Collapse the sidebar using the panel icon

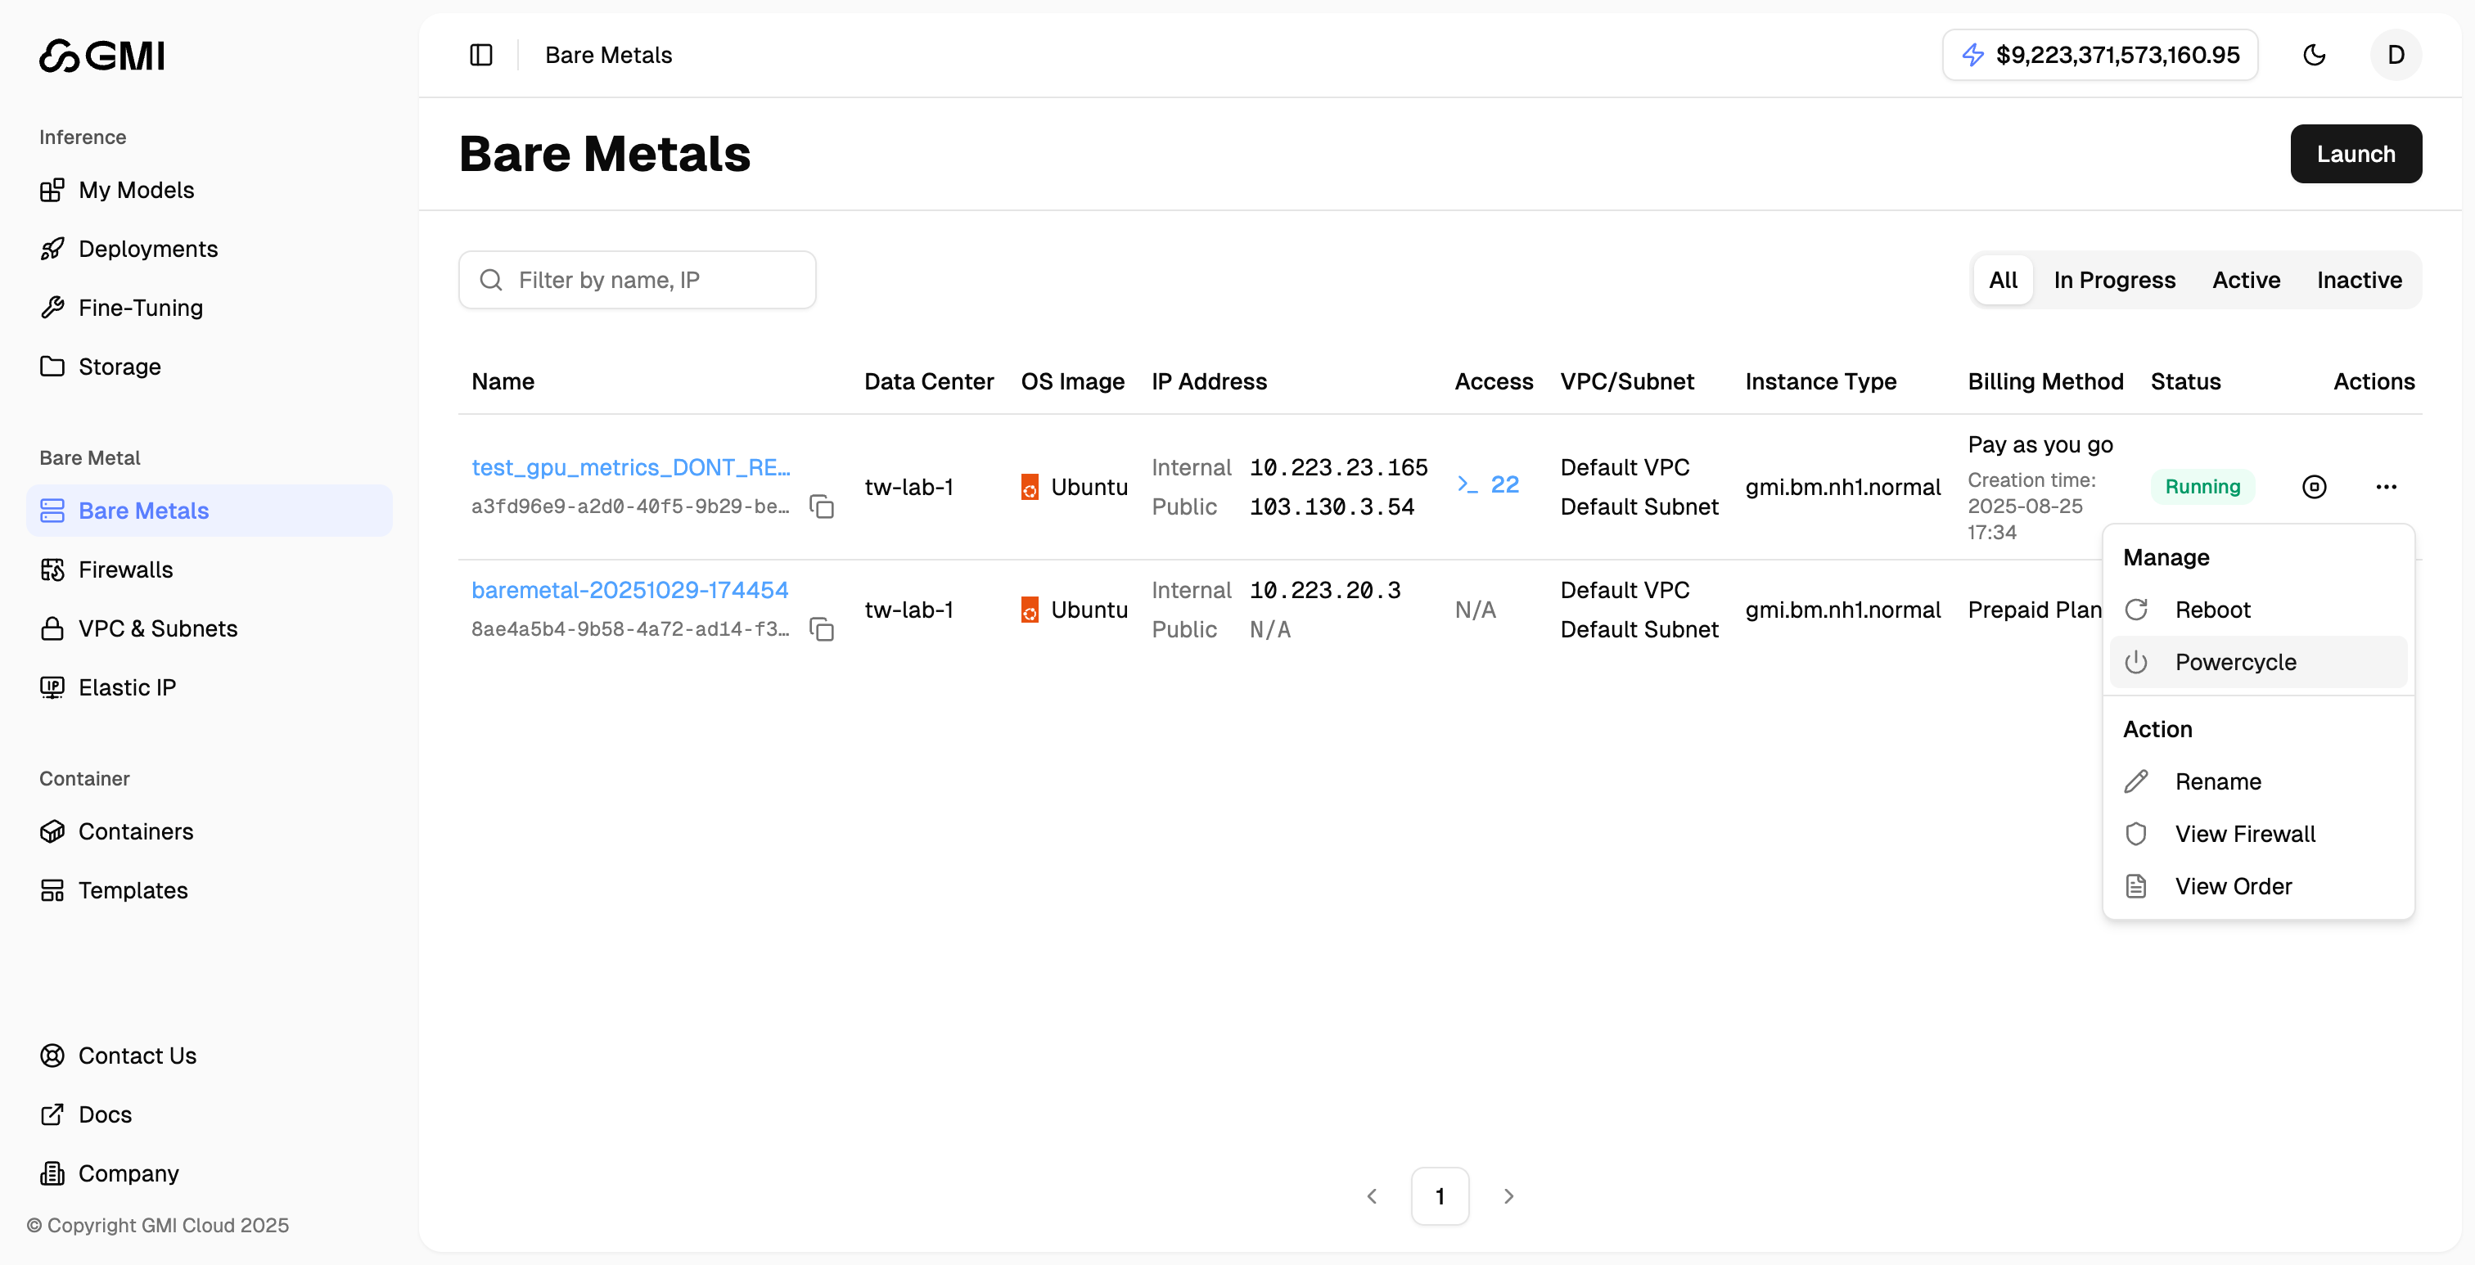[x=480, y=55]
